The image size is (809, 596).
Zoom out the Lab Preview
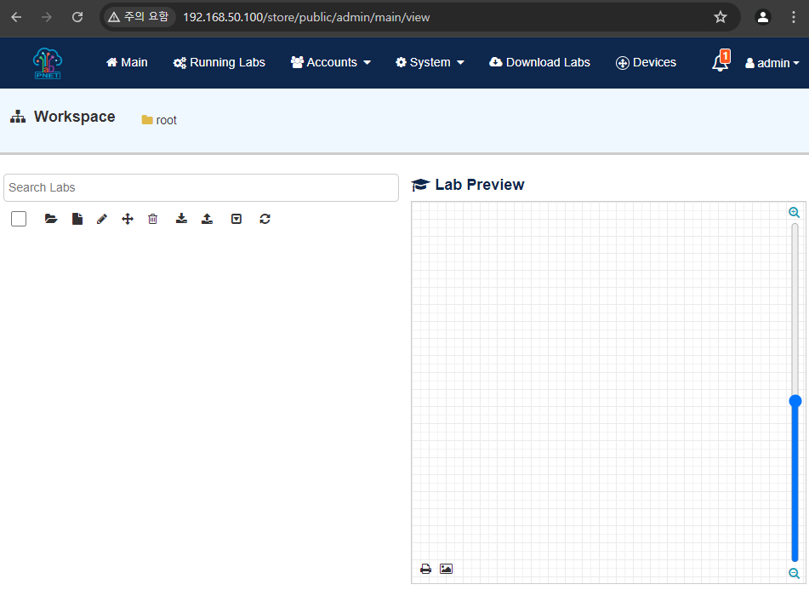(794, 573)
